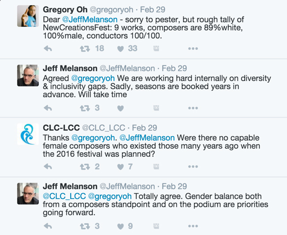Like Jeff Melanson's 'Agreed' tweet
Viewport: 287px width, 235px height.
click(x=121, y=108)
